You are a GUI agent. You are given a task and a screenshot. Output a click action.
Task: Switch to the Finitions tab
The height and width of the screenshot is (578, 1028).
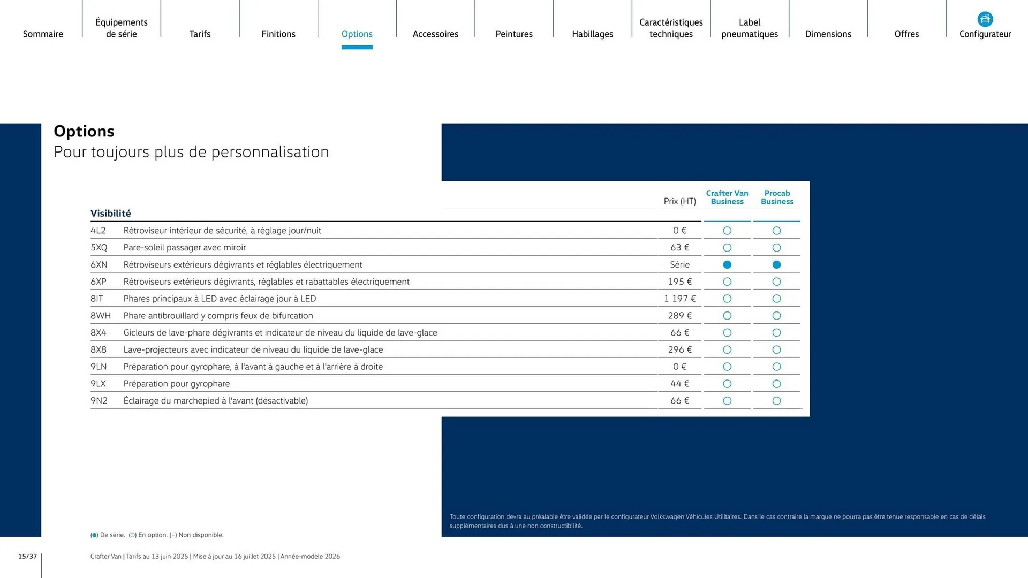[278, 34]
